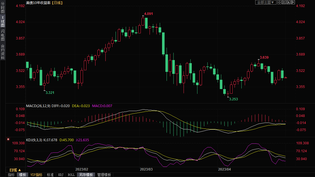Click the J:21.635 value

point(82,140)
